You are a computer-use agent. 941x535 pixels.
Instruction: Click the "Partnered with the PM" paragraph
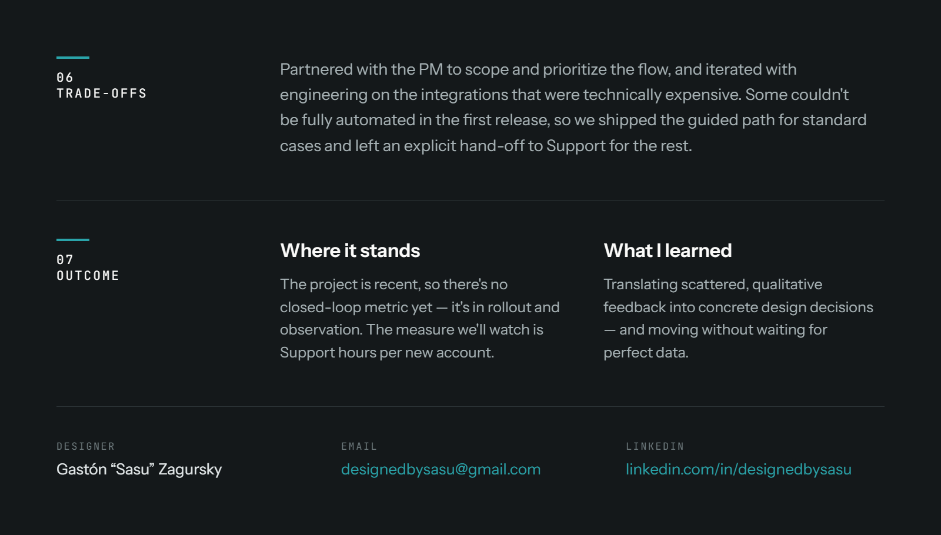pyautogui.click(x=573, y=107)
